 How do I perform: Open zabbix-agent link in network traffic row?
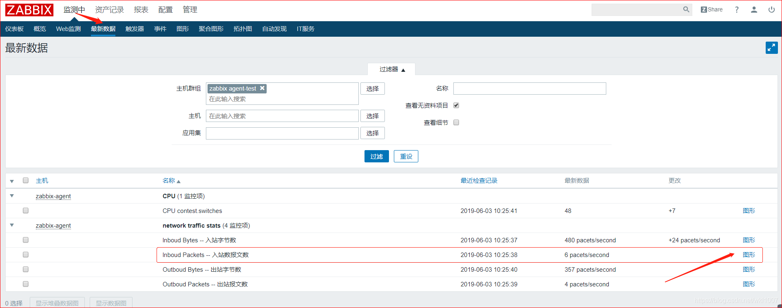click(x=53, y=226)
